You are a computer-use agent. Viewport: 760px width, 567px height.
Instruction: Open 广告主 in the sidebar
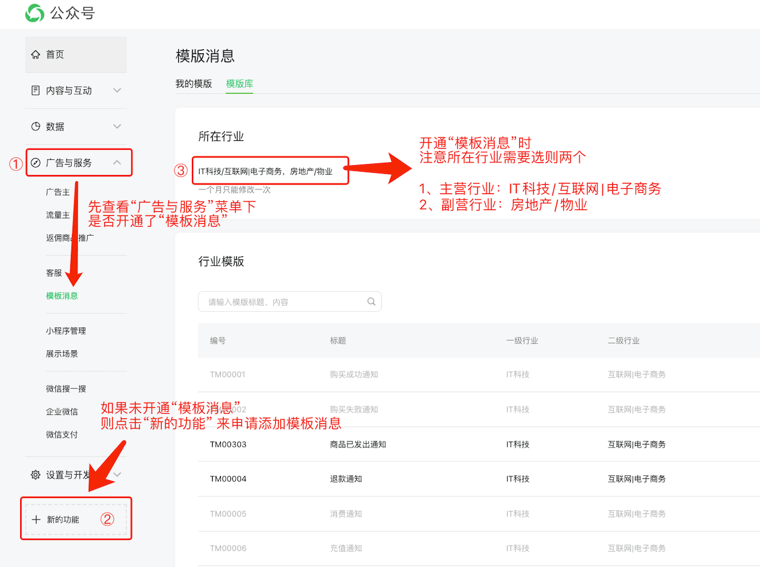coord(58,192)
